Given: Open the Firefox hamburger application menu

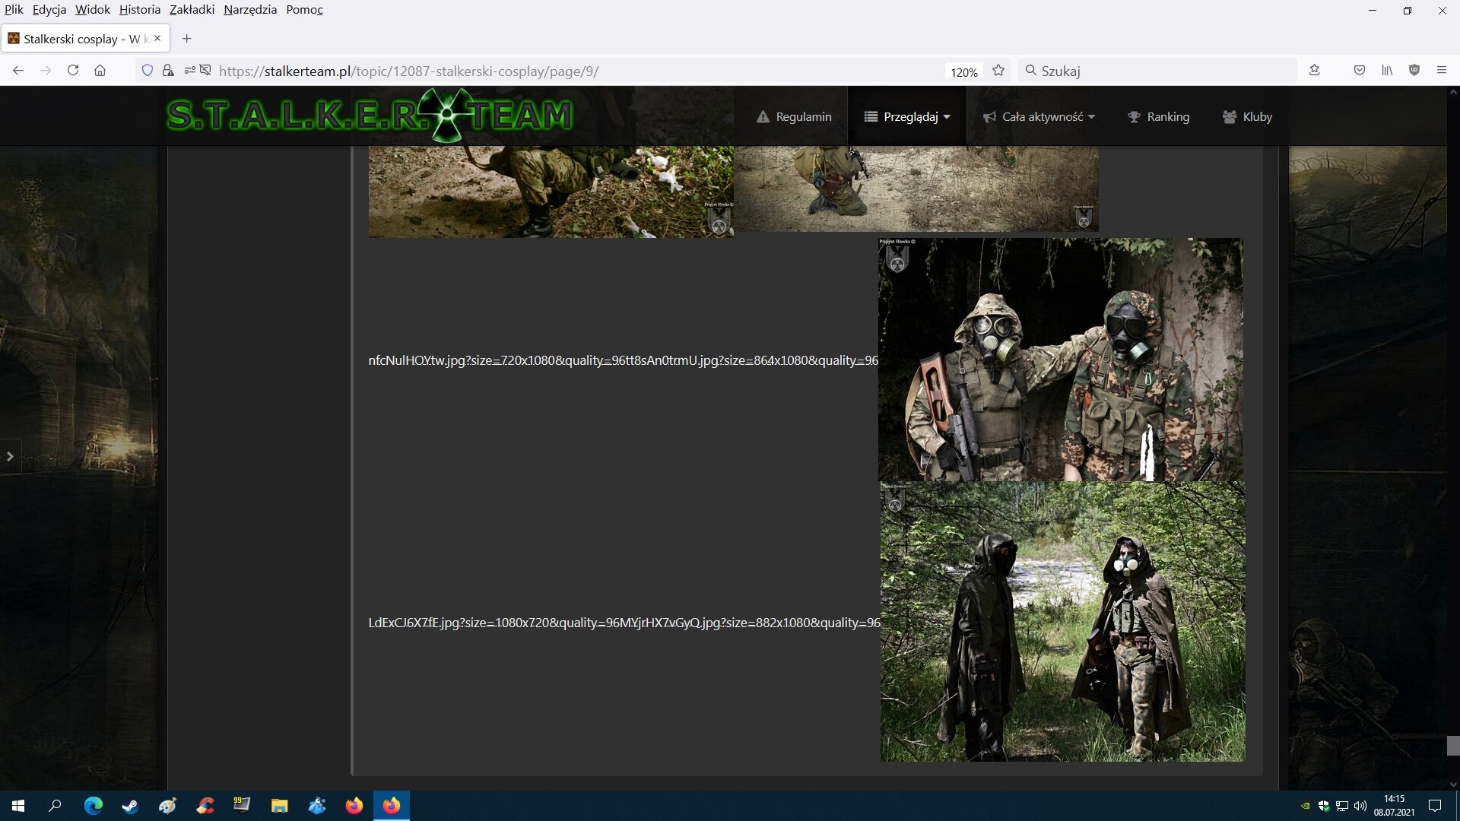Looking at the screenshot, I should 1442,71.
